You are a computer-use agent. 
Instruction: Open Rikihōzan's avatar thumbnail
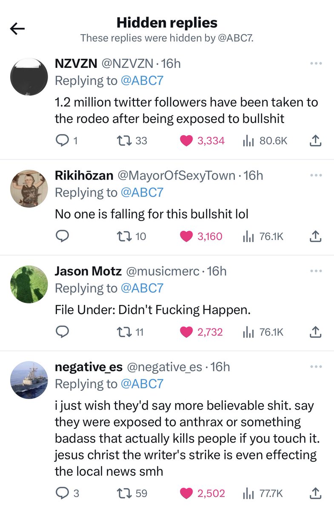point(29,189)
